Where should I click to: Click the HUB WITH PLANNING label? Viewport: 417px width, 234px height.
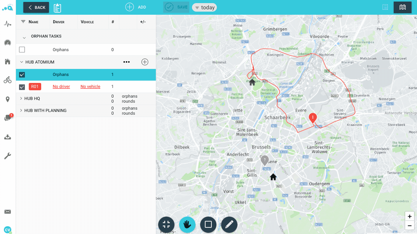(45, 110)
